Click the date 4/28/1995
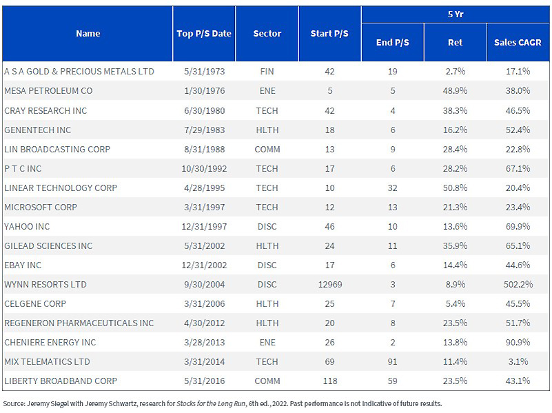 204,188
